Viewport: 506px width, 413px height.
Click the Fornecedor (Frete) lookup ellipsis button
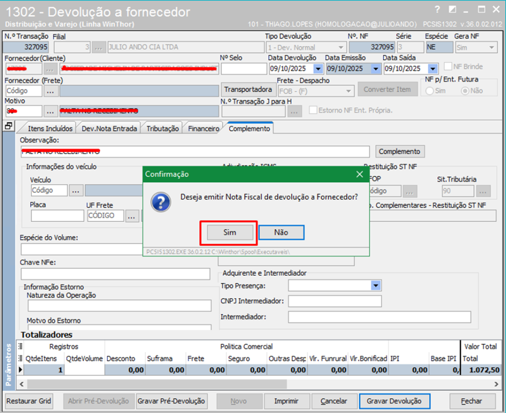point(50,91)
